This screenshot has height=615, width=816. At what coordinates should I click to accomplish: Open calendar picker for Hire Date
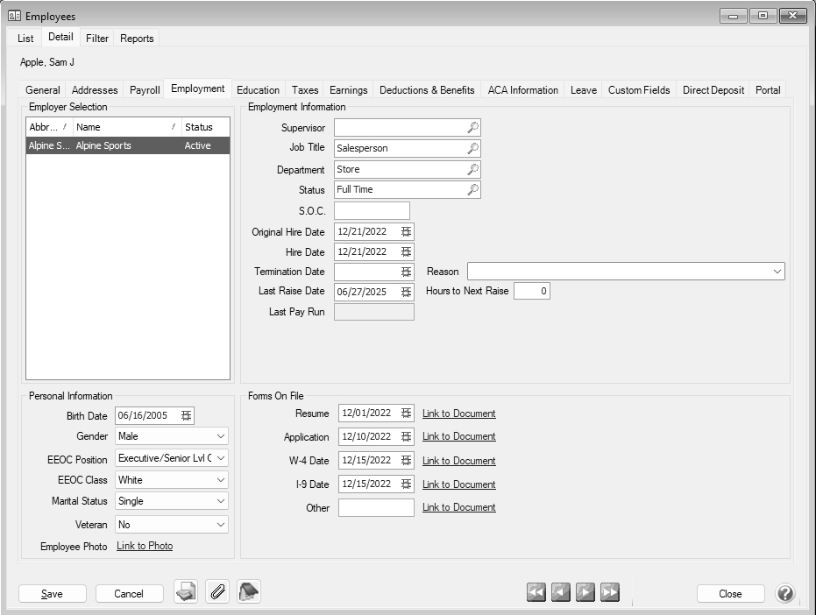point(406,252)
